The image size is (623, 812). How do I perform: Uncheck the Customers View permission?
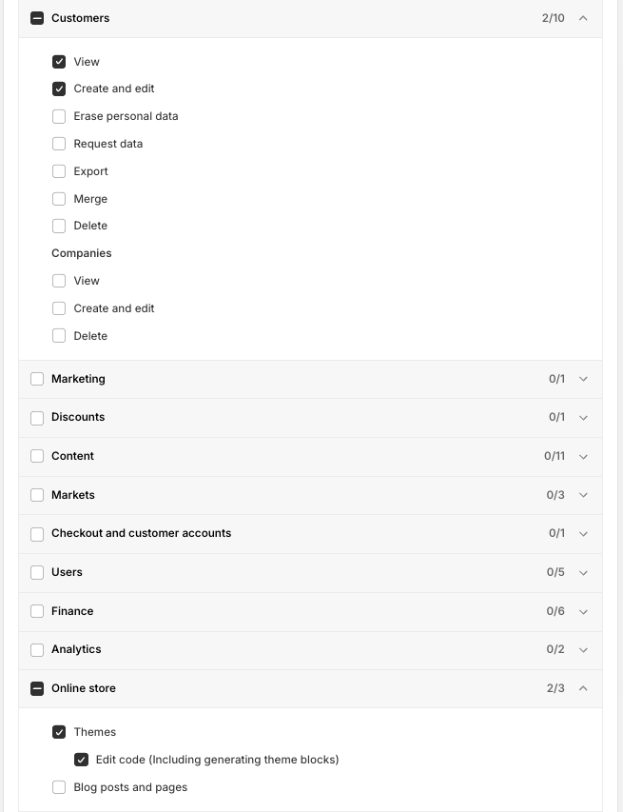59,62
